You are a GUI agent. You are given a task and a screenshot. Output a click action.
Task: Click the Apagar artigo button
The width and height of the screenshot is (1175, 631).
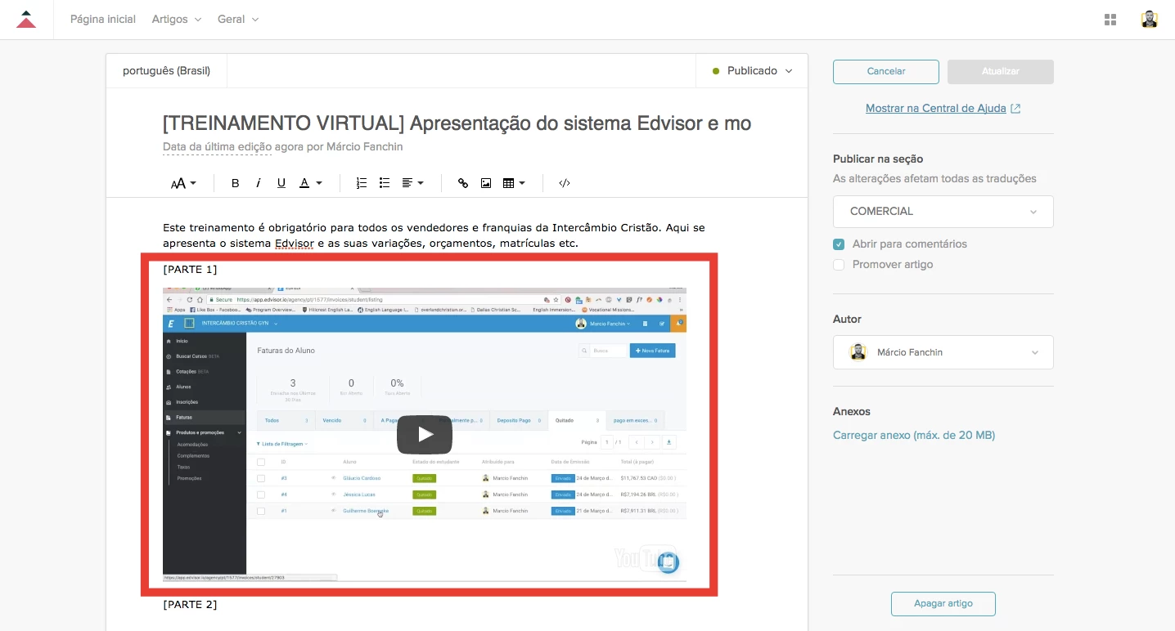(x=943, y=604)
